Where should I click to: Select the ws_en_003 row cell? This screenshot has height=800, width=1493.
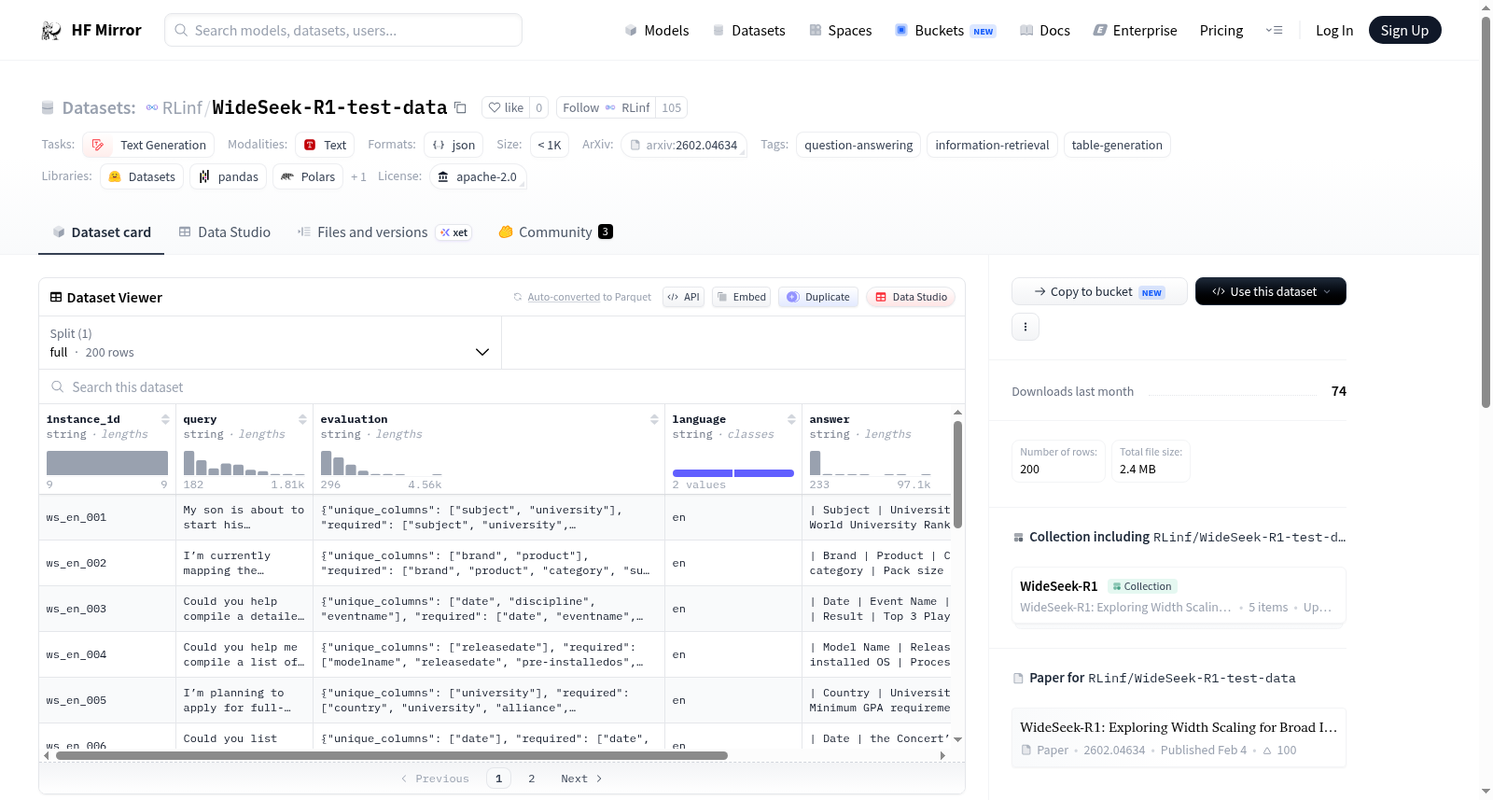pos(107,609)
